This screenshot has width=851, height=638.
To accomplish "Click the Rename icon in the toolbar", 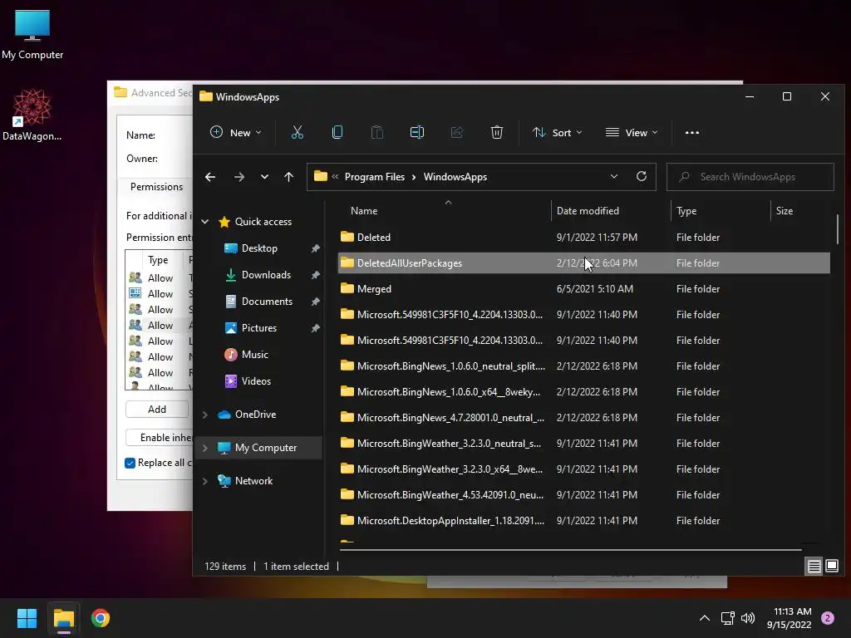I will [417, 132].
